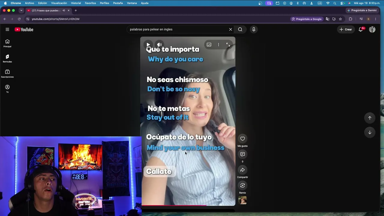The width and height of the screenshot is (384, 216).
Task: Open macOS Control Center
Action: (x=342, y=3)
